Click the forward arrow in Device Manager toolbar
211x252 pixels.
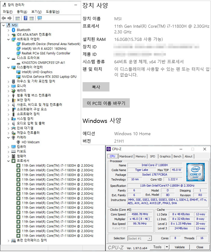point(9,18)
